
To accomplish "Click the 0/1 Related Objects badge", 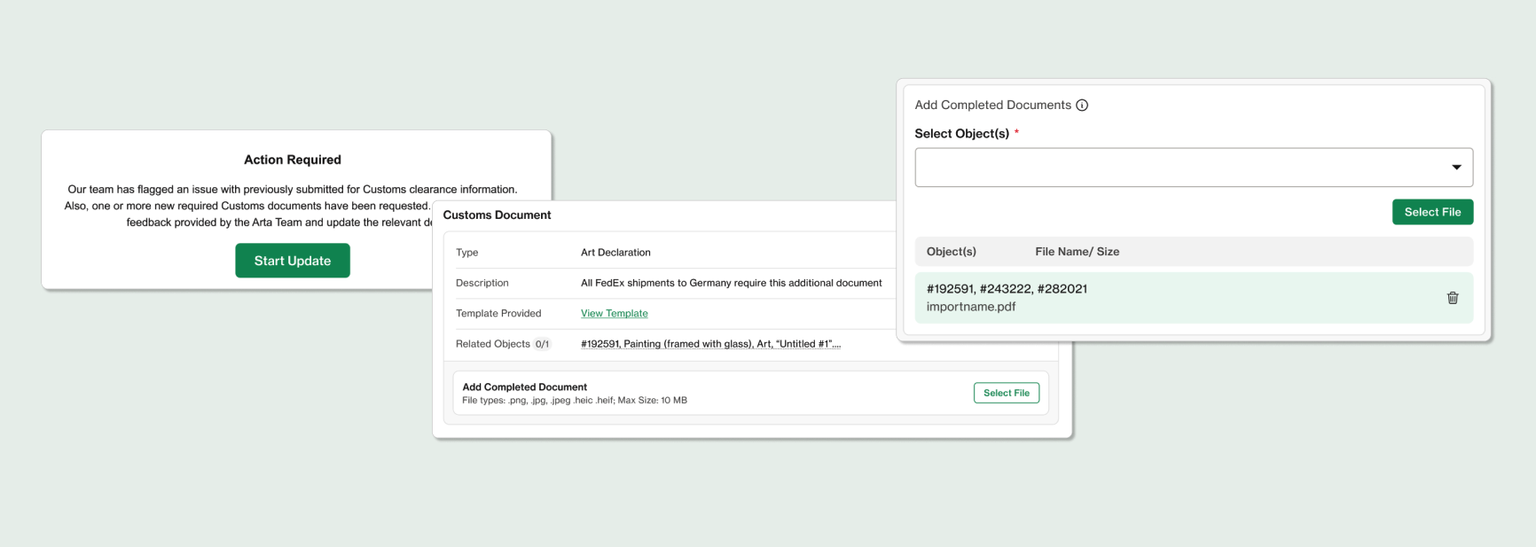I will tap(542, 344).
